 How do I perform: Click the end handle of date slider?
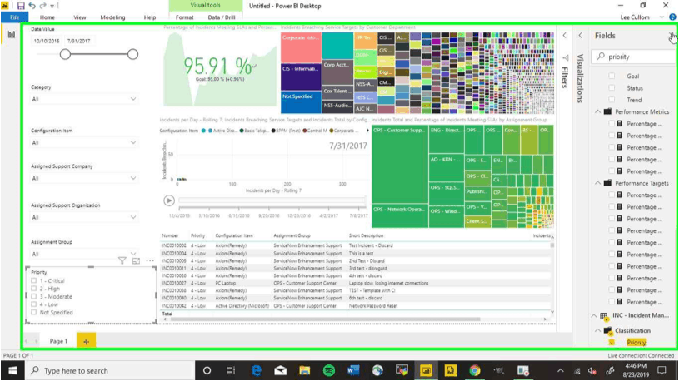tap(133, 54)
